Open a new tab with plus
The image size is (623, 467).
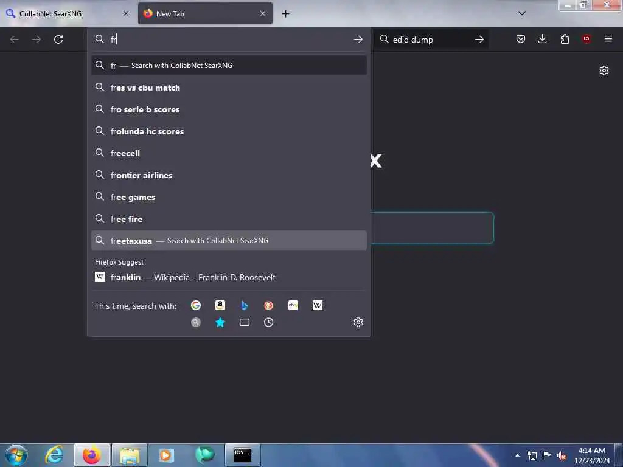285,14
